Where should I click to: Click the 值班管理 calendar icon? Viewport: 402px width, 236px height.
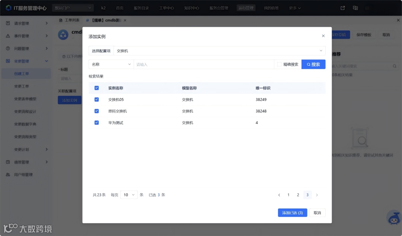[8, 162]
